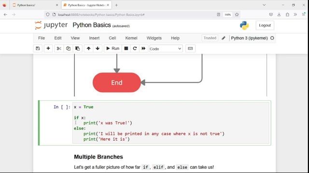Move selected cell up arrow
The image size is (309, 173).
click(88, 49)
